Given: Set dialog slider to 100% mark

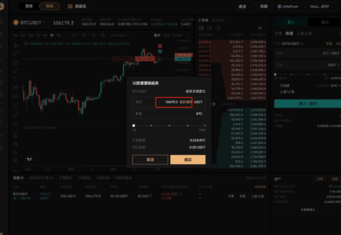Looking at the screenshot, I should pyautogui.click(x=205, y=126).
